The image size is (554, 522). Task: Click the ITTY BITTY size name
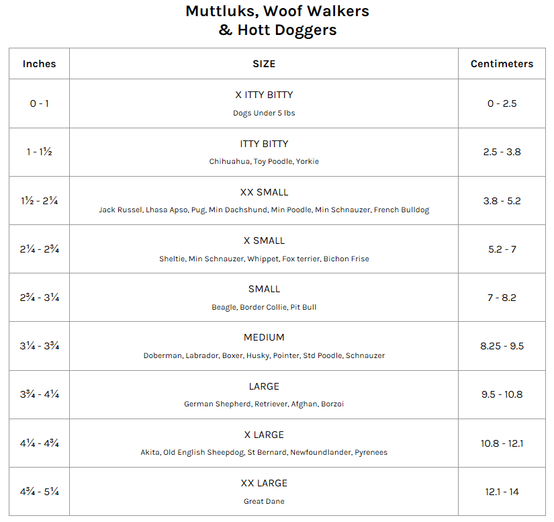click(264, 144)
